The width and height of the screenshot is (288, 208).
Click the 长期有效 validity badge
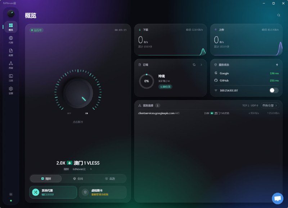coord(165,87)
